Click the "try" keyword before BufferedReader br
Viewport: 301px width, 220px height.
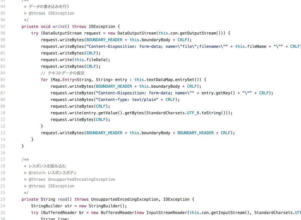[35, 212]
